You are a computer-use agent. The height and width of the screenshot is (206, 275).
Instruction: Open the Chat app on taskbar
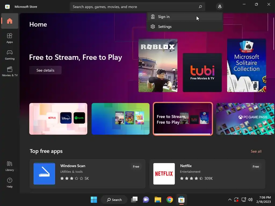click(146, 200)
